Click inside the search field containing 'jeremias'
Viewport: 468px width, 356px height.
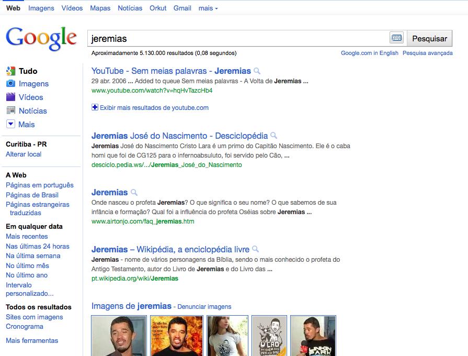click(x=238, y=38)
